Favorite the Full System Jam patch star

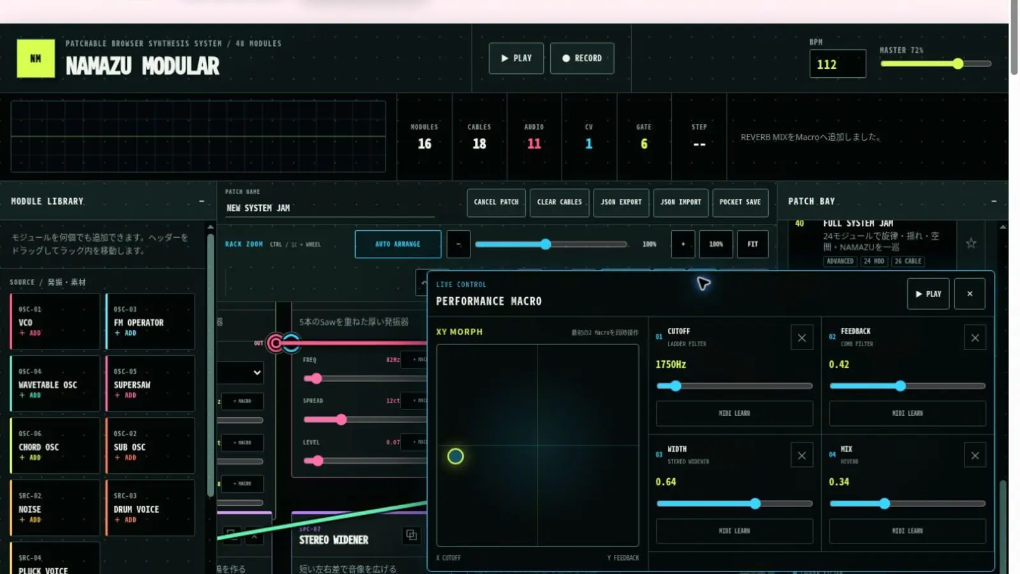click(x=971, y=243)
